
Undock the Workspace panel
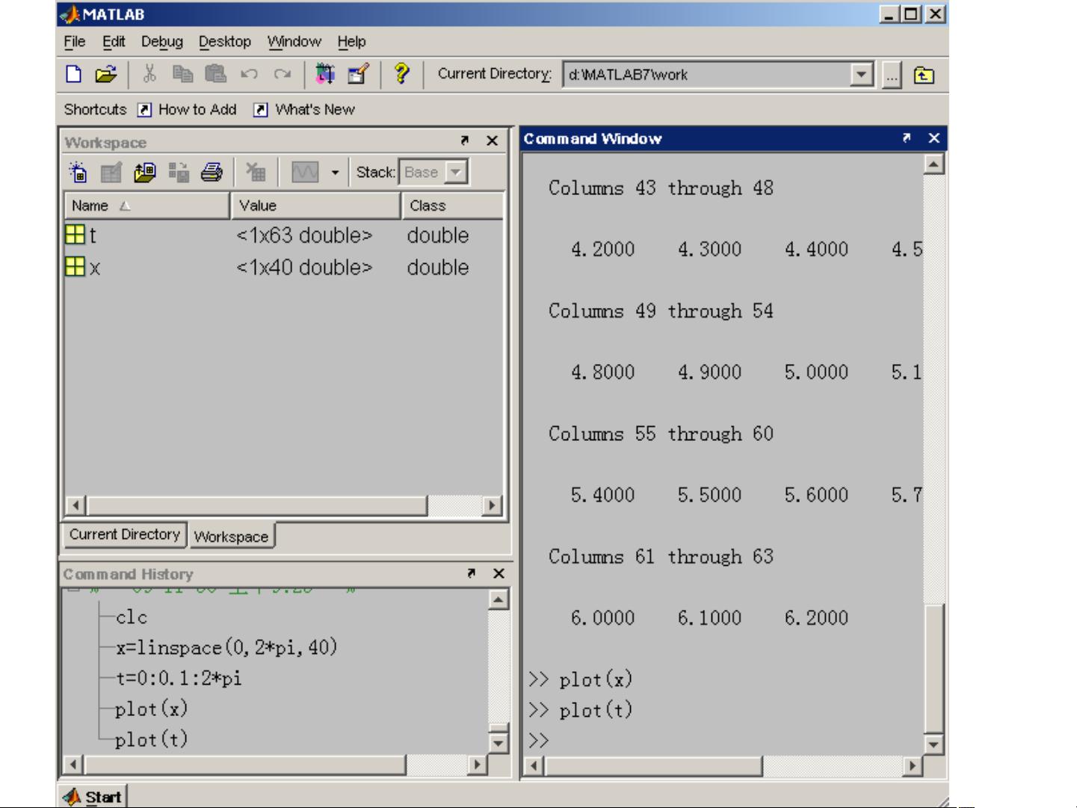point(465,141)
